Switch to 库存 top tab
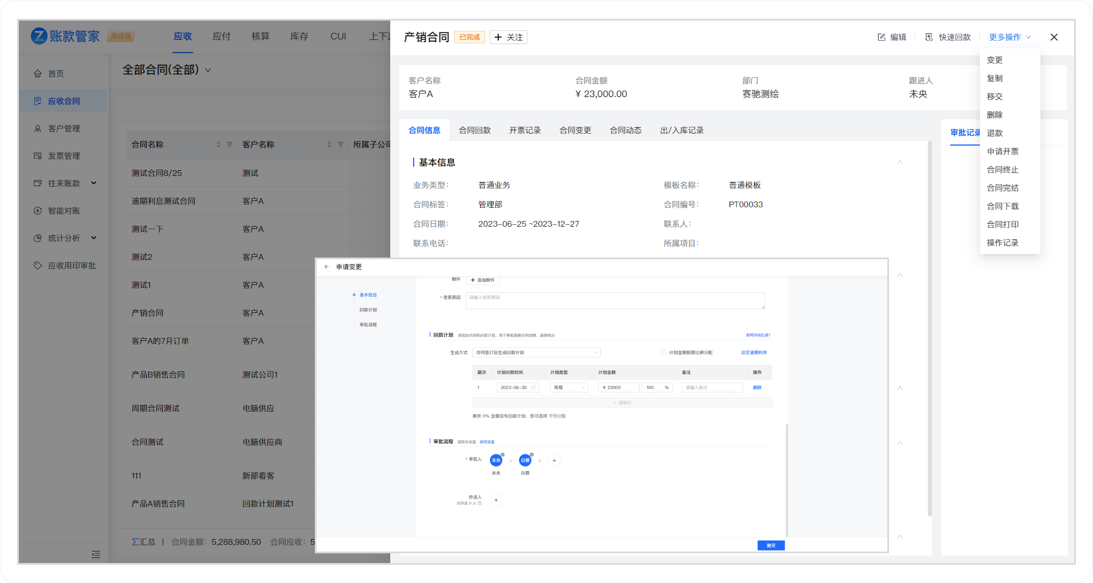This screenshot has width=1093, height=583. [299, 36]
